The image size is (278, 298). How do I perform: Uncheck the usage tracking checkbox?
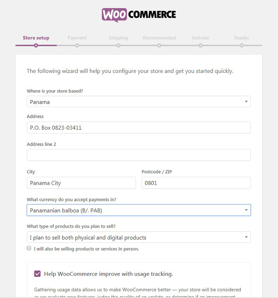click(37, 274)
